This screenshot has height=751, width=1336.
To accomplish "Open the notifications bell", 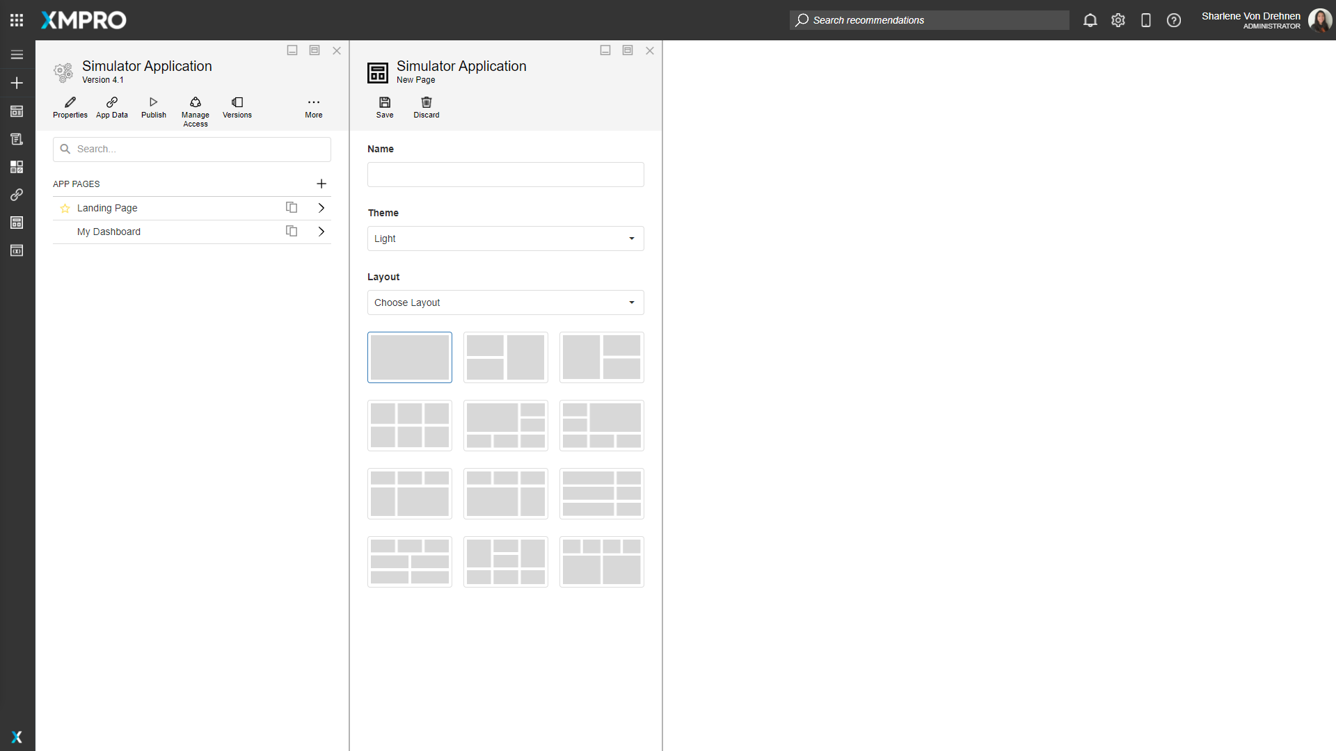I will coord(1090,20).
